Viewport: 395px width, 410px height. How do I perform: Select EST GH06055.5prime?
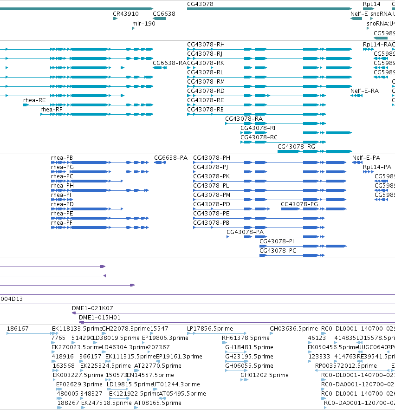(x=236, y=371)
